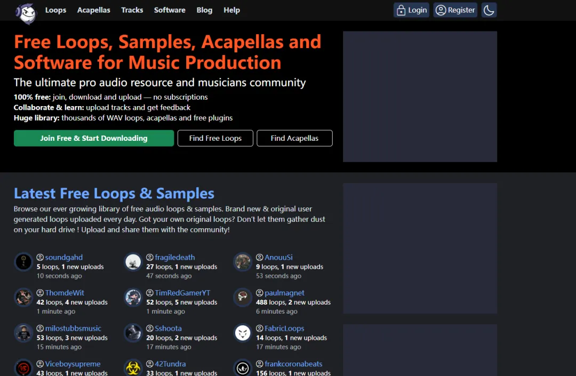Open the fragiledeath profile link
The image size is (576, 376).
(175, 258)
